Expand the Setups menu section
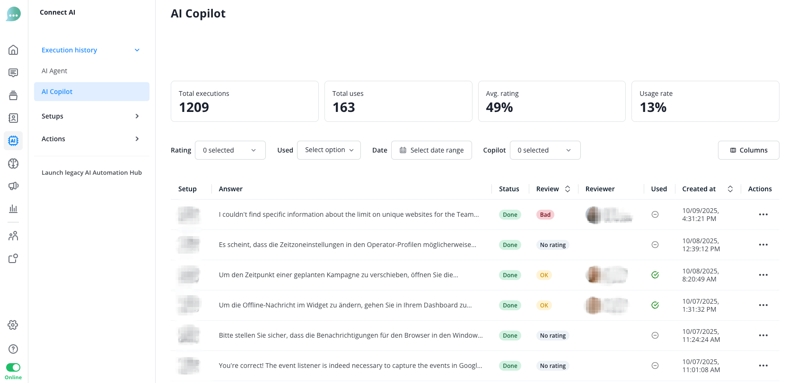Image resolution: width=788 pixels, height=383 pixels. click(x=91, y=116)
